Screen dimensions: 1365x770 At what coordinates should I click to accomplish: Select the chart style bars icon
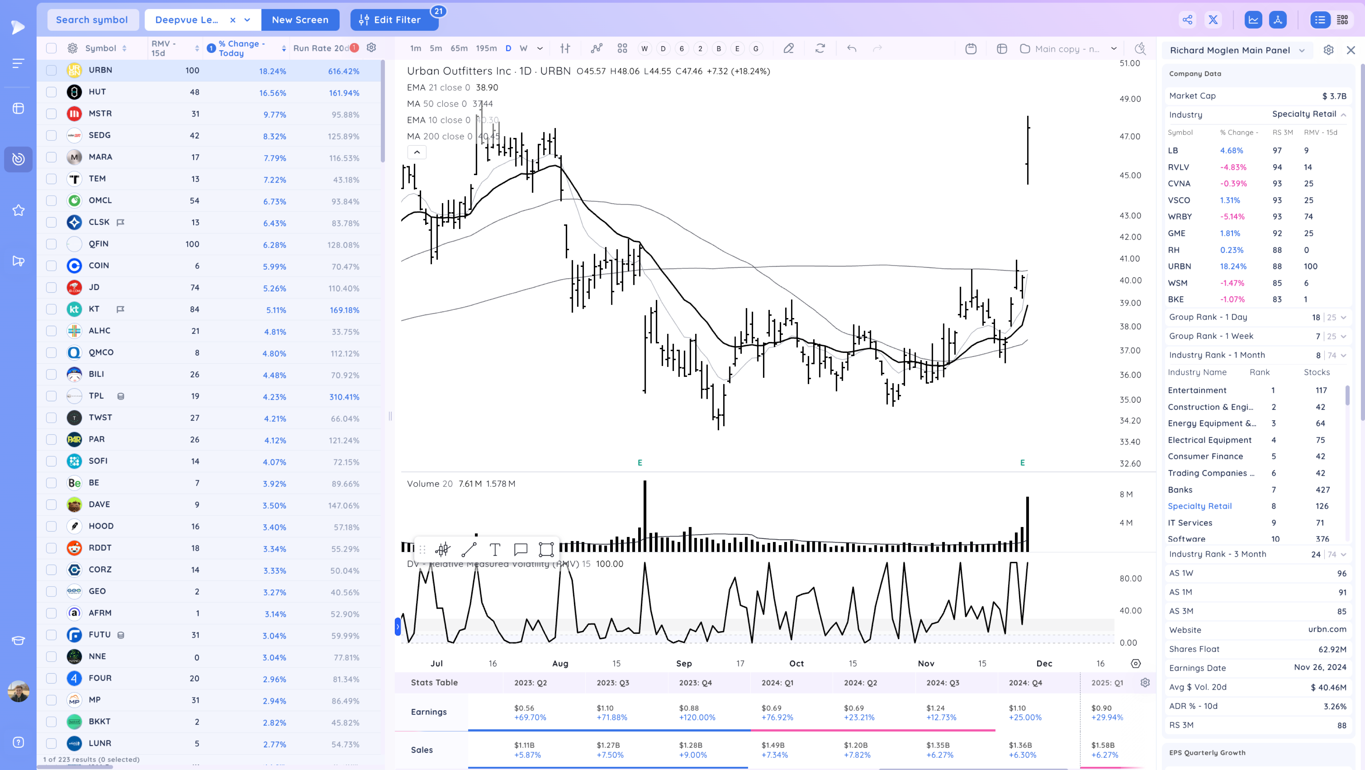565,48
